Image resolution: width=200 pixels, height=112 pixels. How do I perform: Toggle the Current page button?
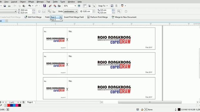[54, 12]
